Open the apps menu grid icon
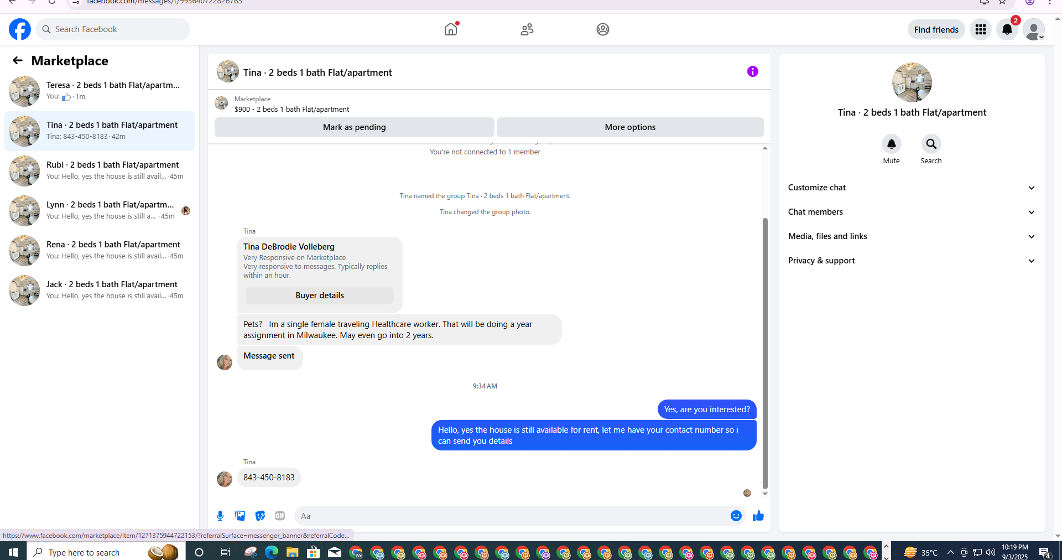The height and width of the screenshot is (560, 1062). click(981, 29)
